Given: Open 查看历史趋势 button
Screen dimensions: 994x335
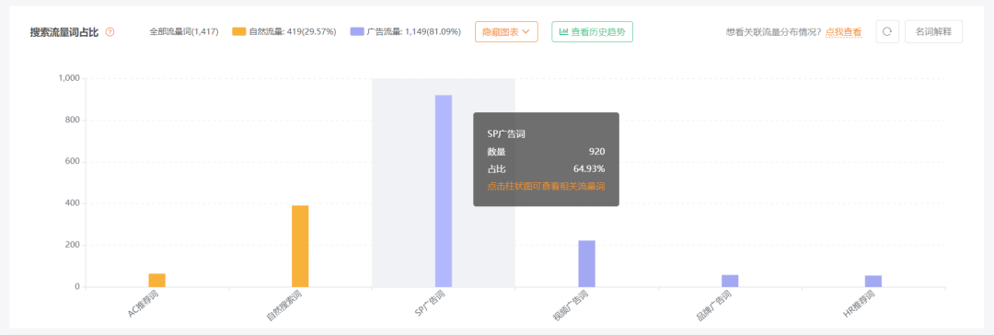Looking at the screenshot, I should [x=592, y=31].
